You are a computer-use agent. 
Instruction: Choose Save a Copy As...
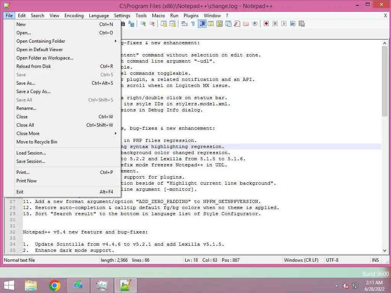coord(65,92)
